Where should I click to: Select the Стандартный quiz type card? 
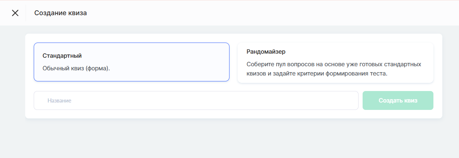131,62
